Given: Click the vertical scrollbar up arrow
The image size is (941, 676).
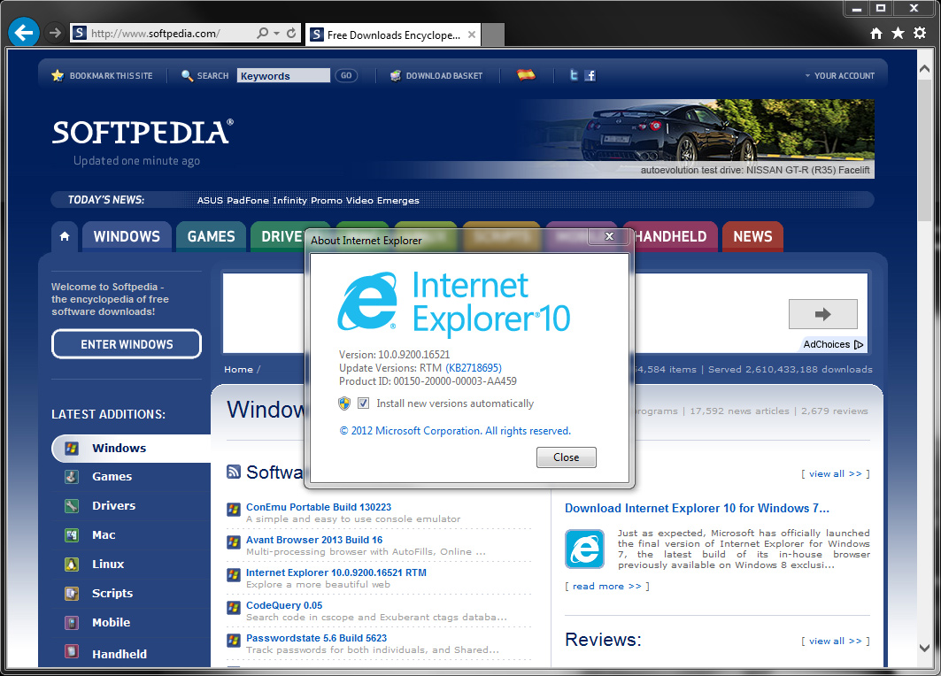Looking at the screenshot, I should click(924, 69).
